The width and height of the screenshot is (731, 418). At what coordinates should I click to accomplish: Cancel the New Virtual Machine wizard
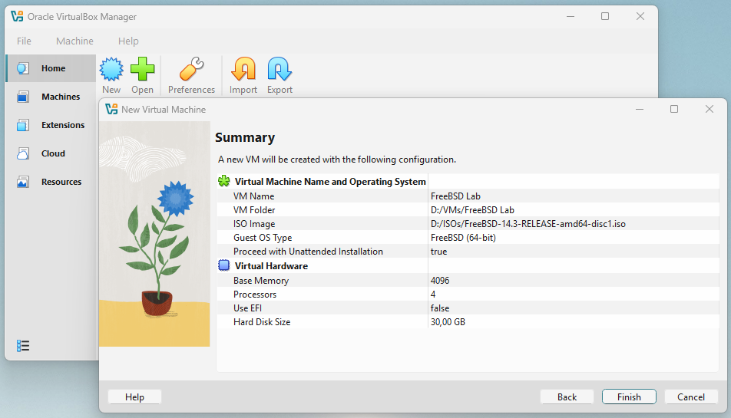point(691,397)
